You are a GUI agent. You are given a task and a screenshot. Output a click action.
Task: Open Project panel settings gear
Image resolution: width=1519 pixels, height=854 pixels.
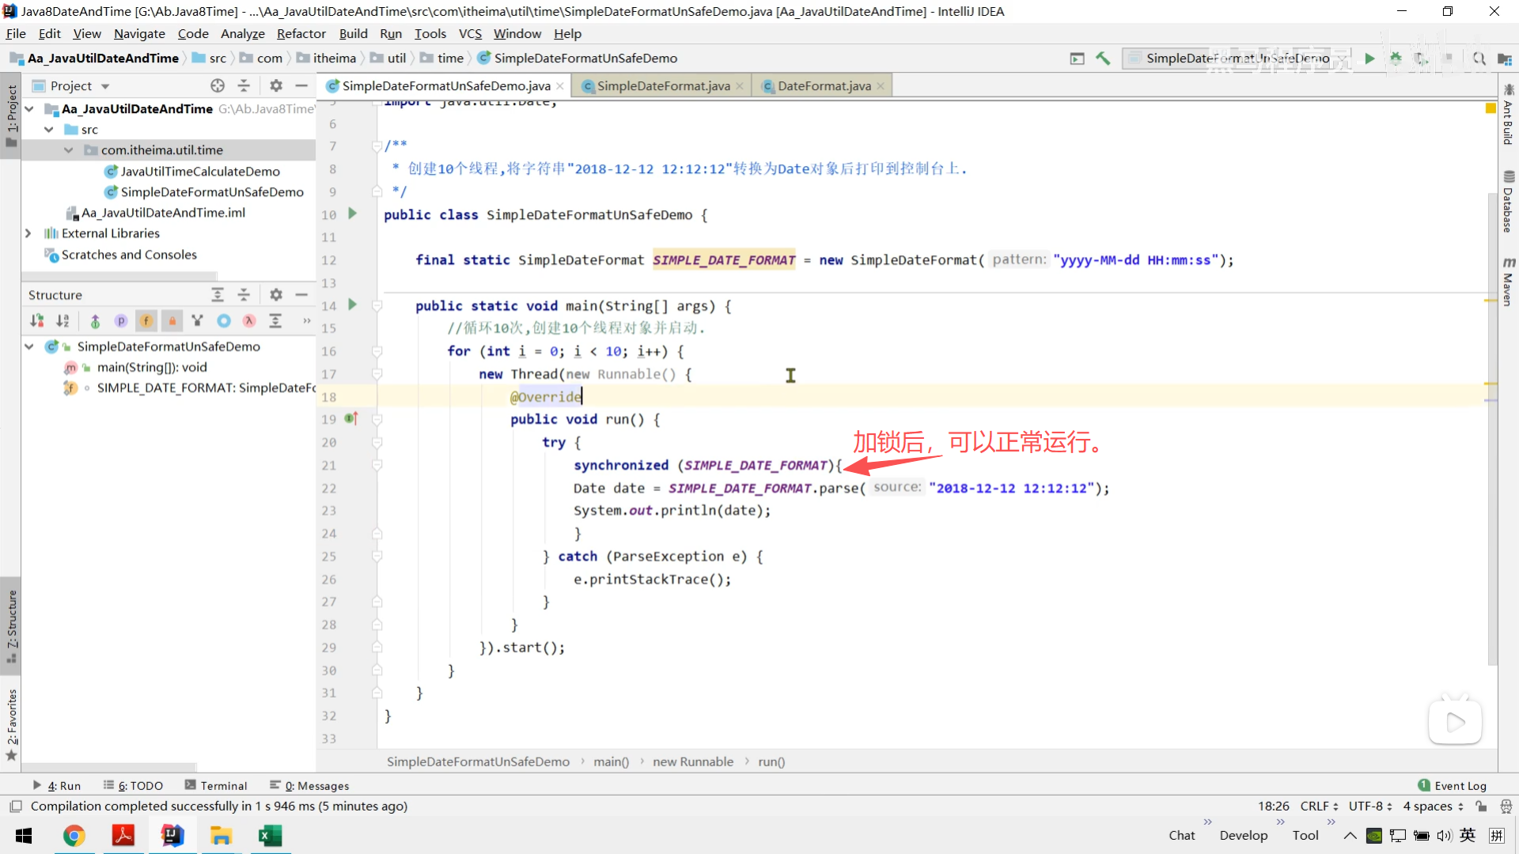(x=275, y=85)
